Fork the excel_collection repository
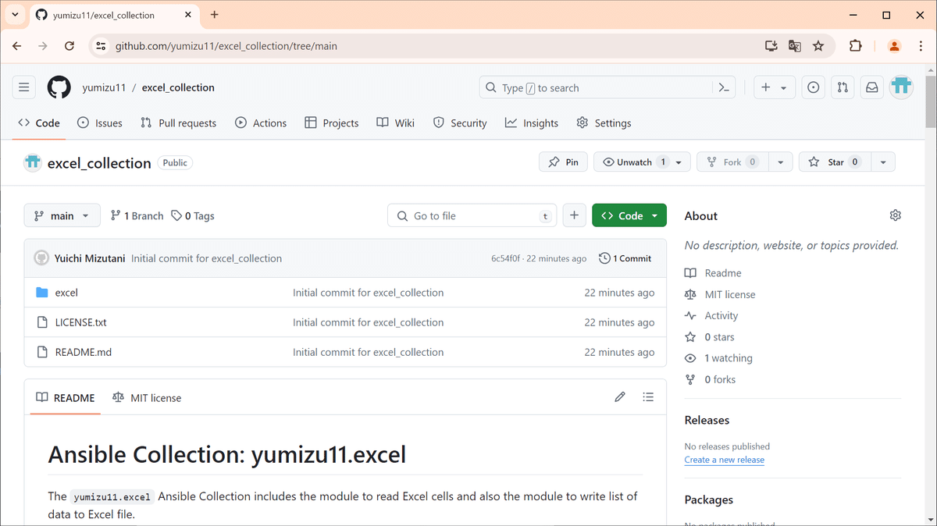The height and width of the screenshot is (526, 937). 732,162
